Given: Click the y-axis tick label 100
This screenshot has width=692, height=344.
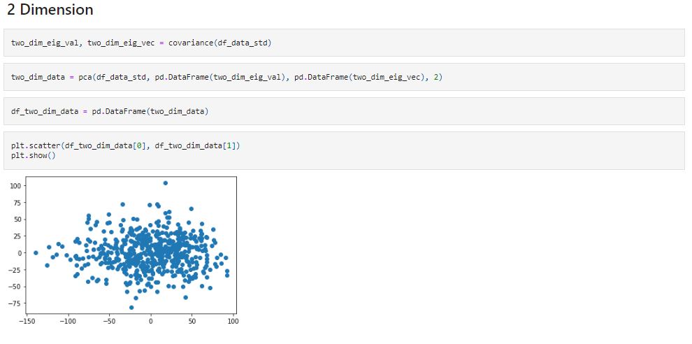Looking at the screenshot, I should 16,186.
